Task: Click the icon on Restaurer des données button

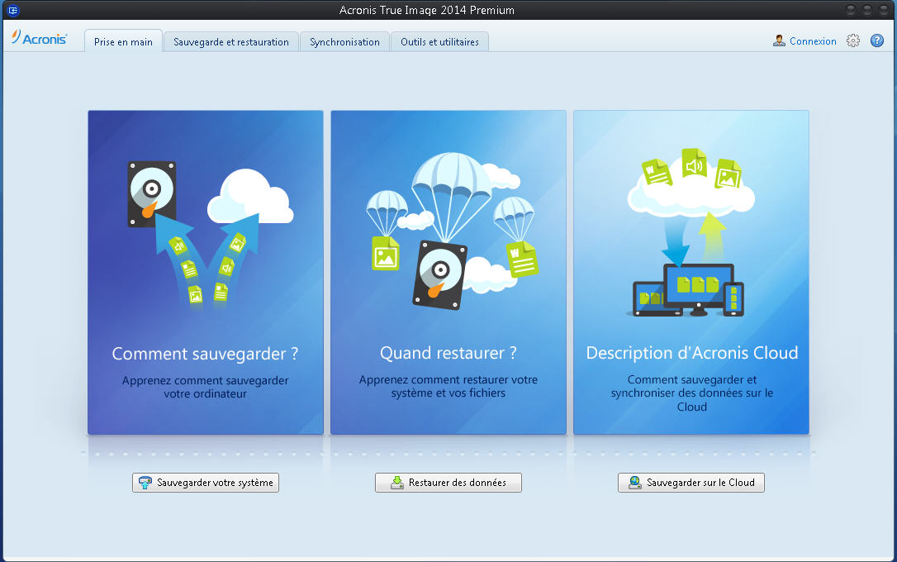Action: pos(397,483)
